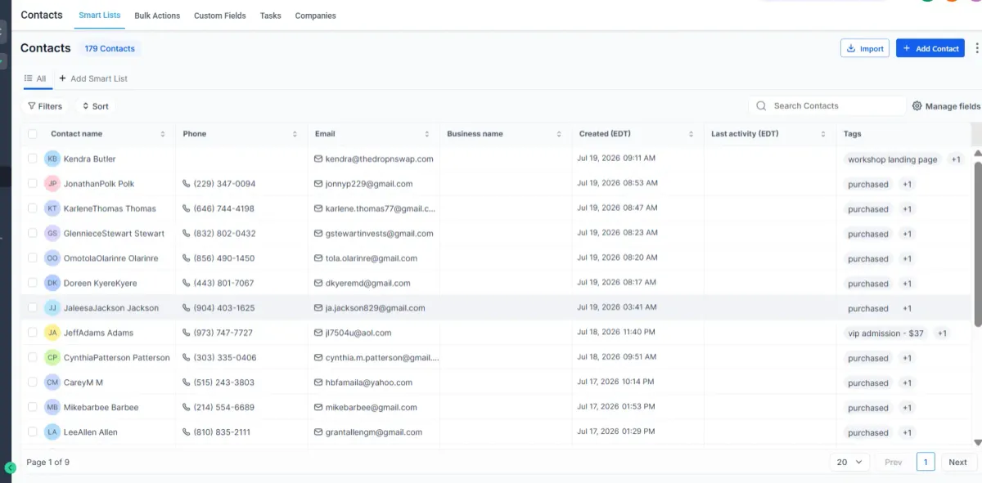
Task: Go to the Companies tab
Action: point(316,16)
